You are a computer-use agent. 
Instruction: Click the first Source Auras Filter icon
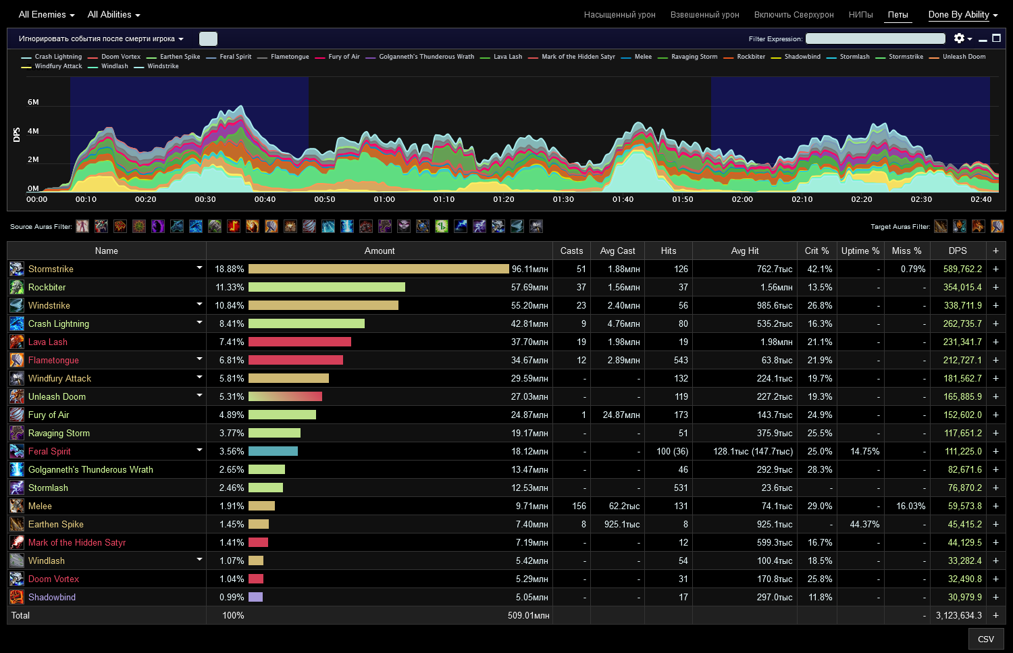(x=82, y=226)
